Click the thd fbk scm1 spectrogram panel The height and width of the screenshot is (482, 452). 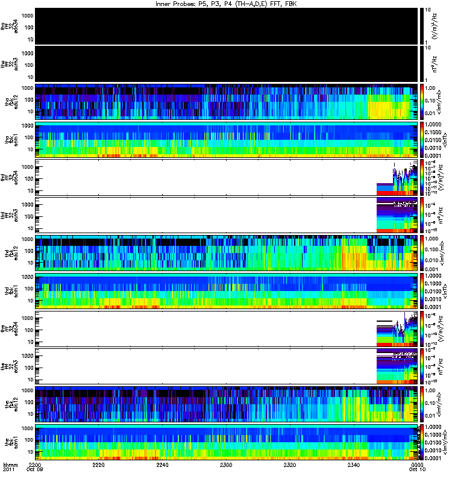pos(227,291)
